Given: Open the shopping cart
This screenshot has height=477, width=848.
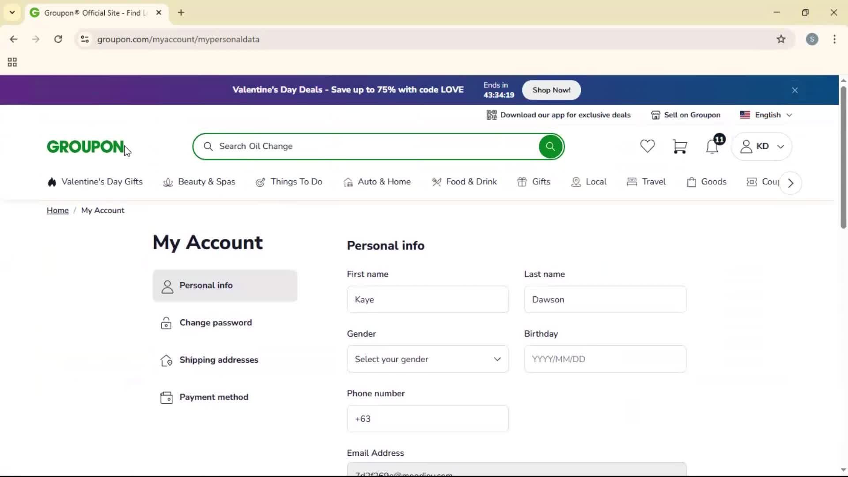Looking at the screenshot, I should 680,146.
